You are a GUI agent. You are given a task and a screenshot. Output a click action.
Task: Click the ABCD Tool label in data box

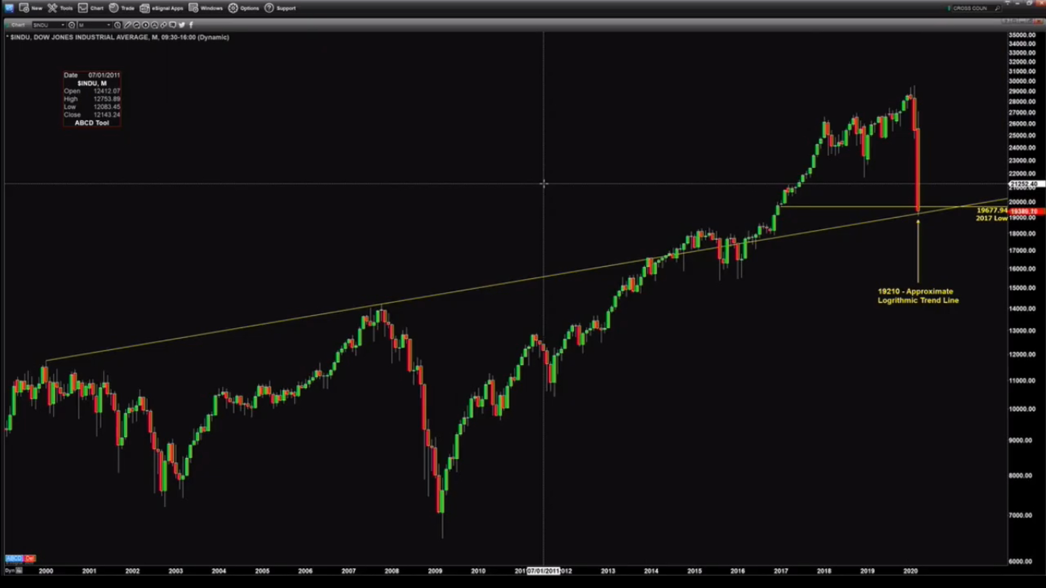(x=92, y=123)
